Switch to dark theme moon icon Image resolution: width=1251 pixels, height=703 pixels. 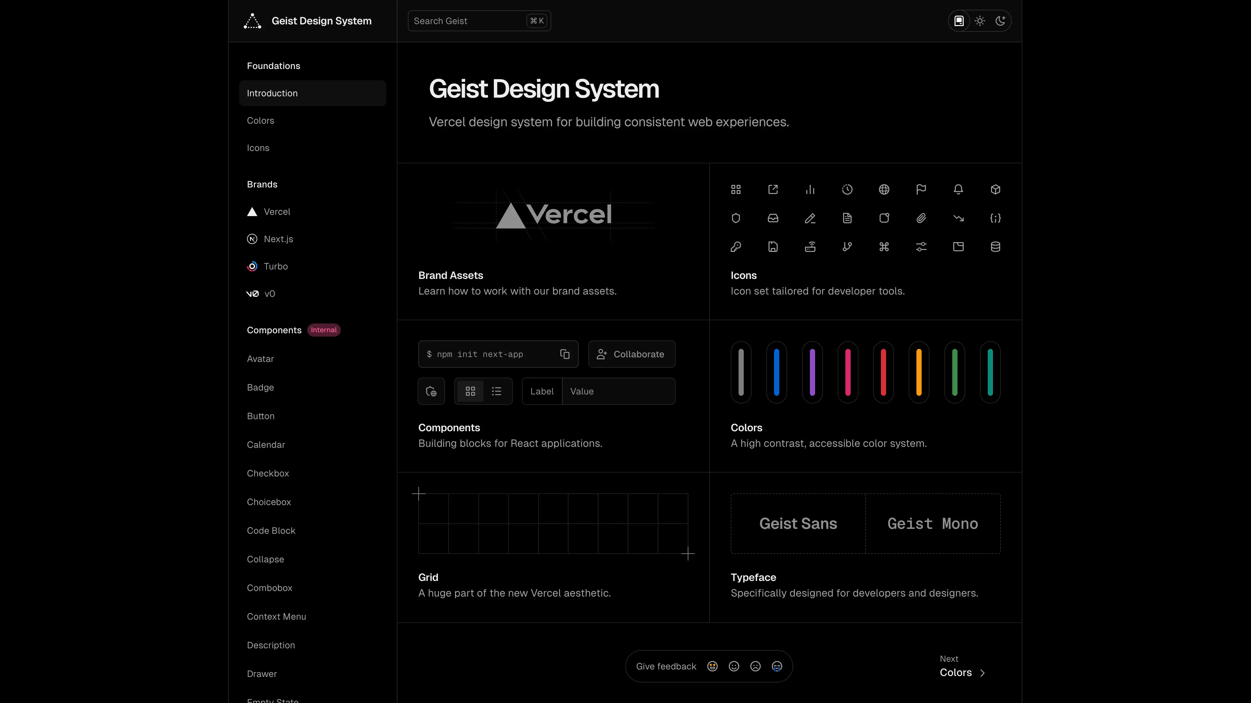[1000, 21]
